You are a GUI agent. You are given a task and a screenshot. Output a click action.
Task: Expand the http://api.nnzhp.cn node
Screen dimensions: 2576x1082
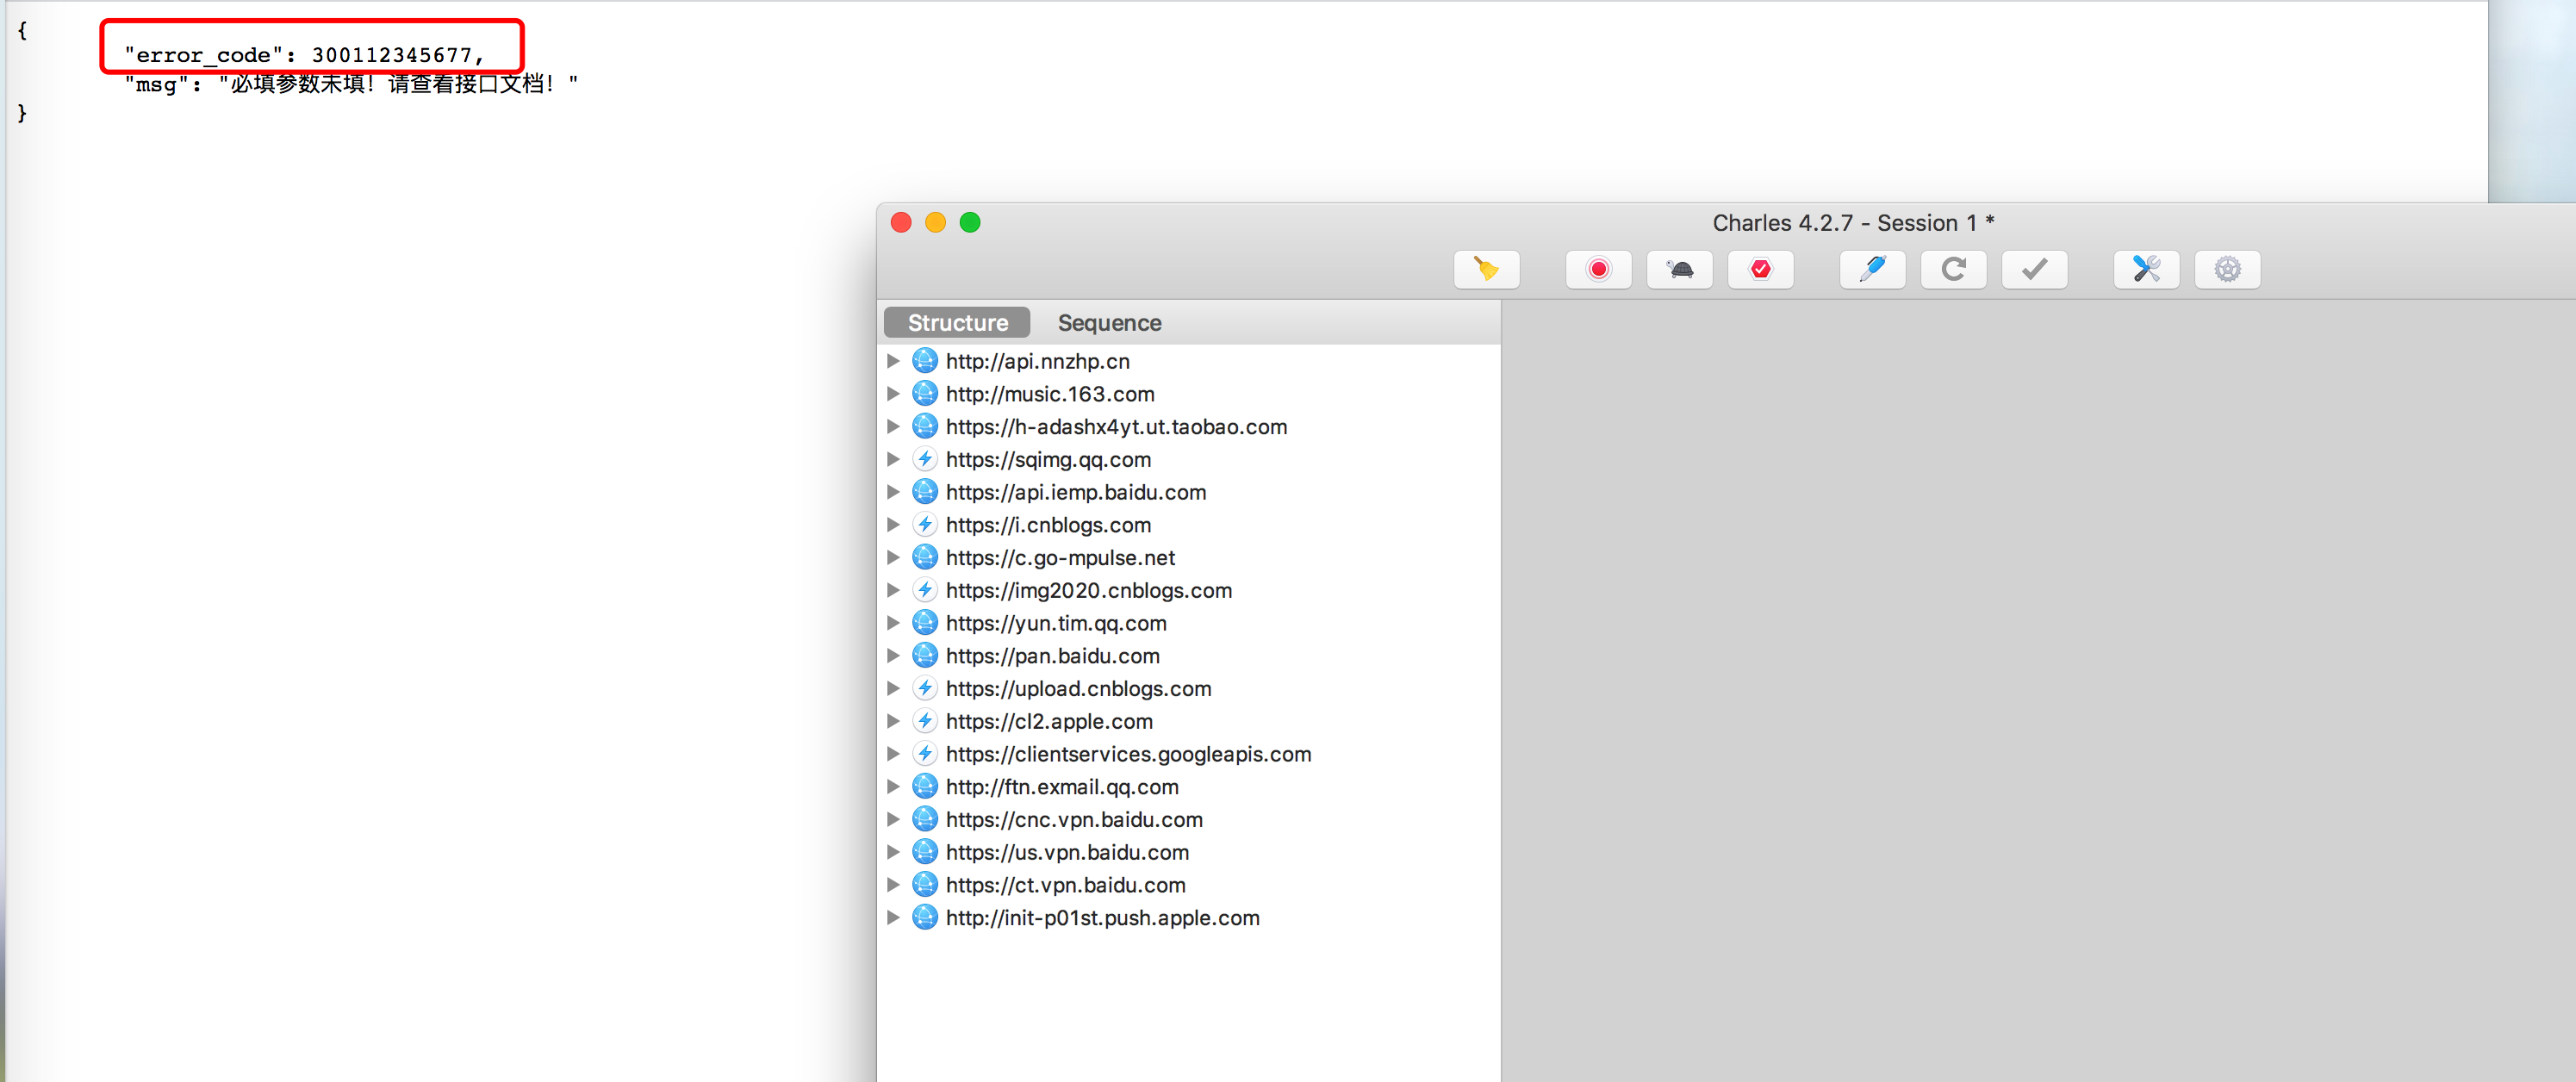coord(893,361)
